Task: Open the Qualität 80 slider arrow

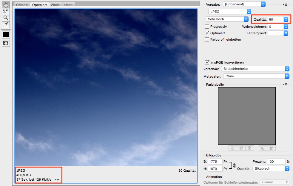Action: [x=286, y=19]
